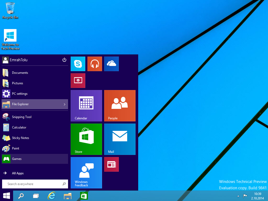Screen dimensions: 268x201
Task: Launch Calculator from the Start menu
Action: pos(35,127)
